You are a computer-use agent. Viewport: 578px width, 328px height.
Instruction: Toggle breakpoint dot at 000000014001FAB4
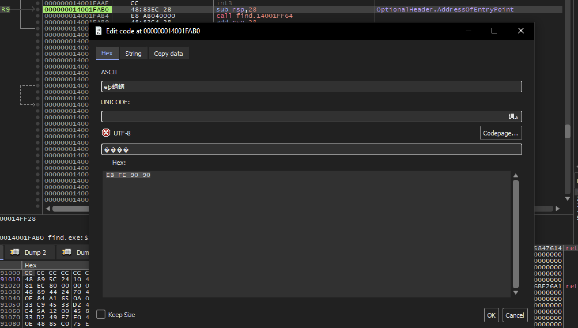tap(38, 16)
